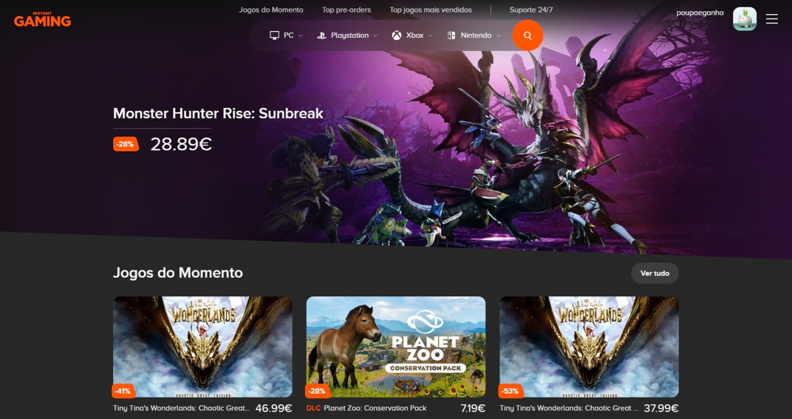792x419 pixels.
Task: Open the Instant Gaming logo home link
Action: click(42, 20)
